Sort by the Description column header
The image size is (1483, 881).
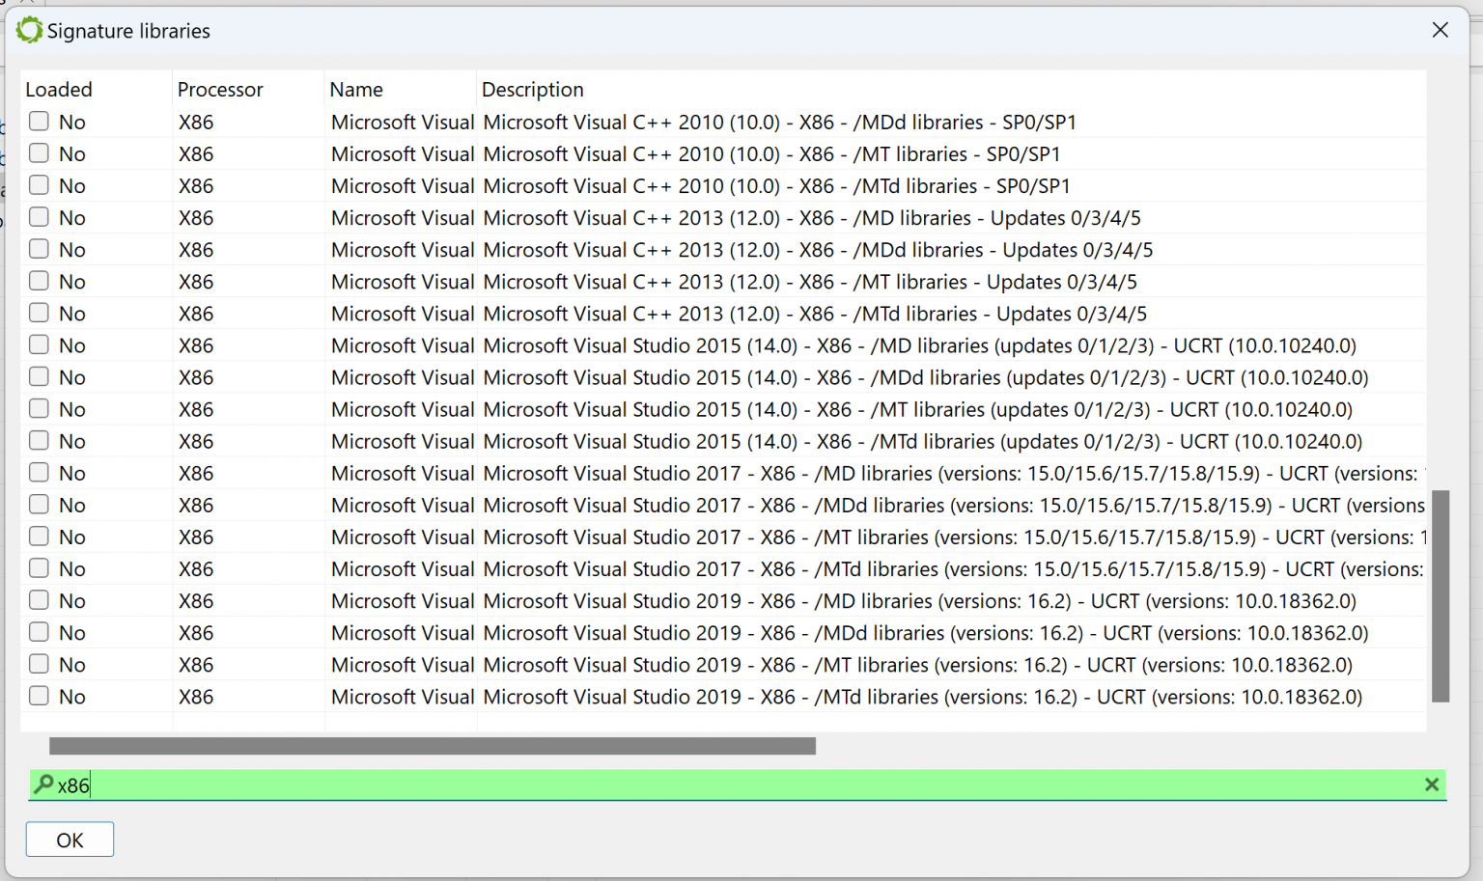tap(532, 89)
